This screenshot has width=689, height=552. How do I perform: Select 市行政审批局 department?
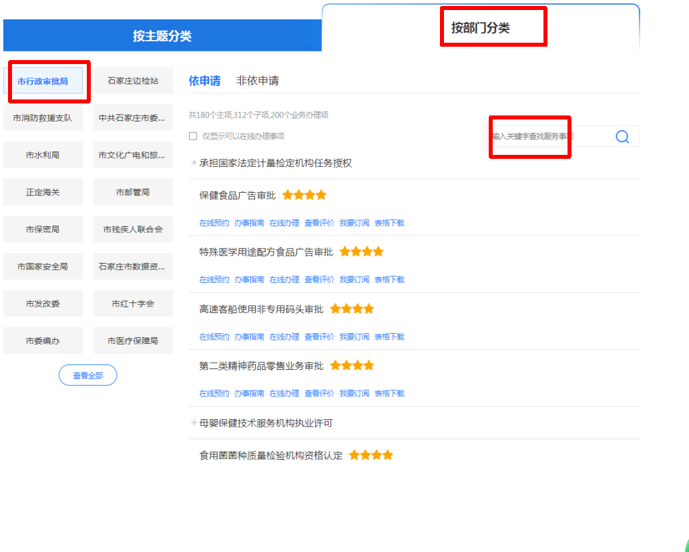pos(43,81)
